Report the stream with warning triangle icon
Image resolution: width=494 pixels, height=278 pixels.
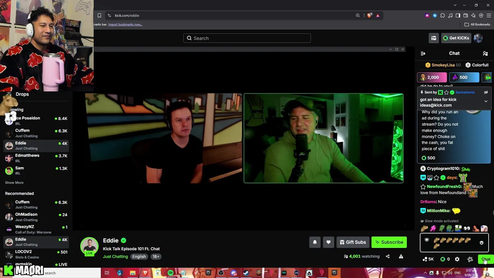[x=401, y=256]
